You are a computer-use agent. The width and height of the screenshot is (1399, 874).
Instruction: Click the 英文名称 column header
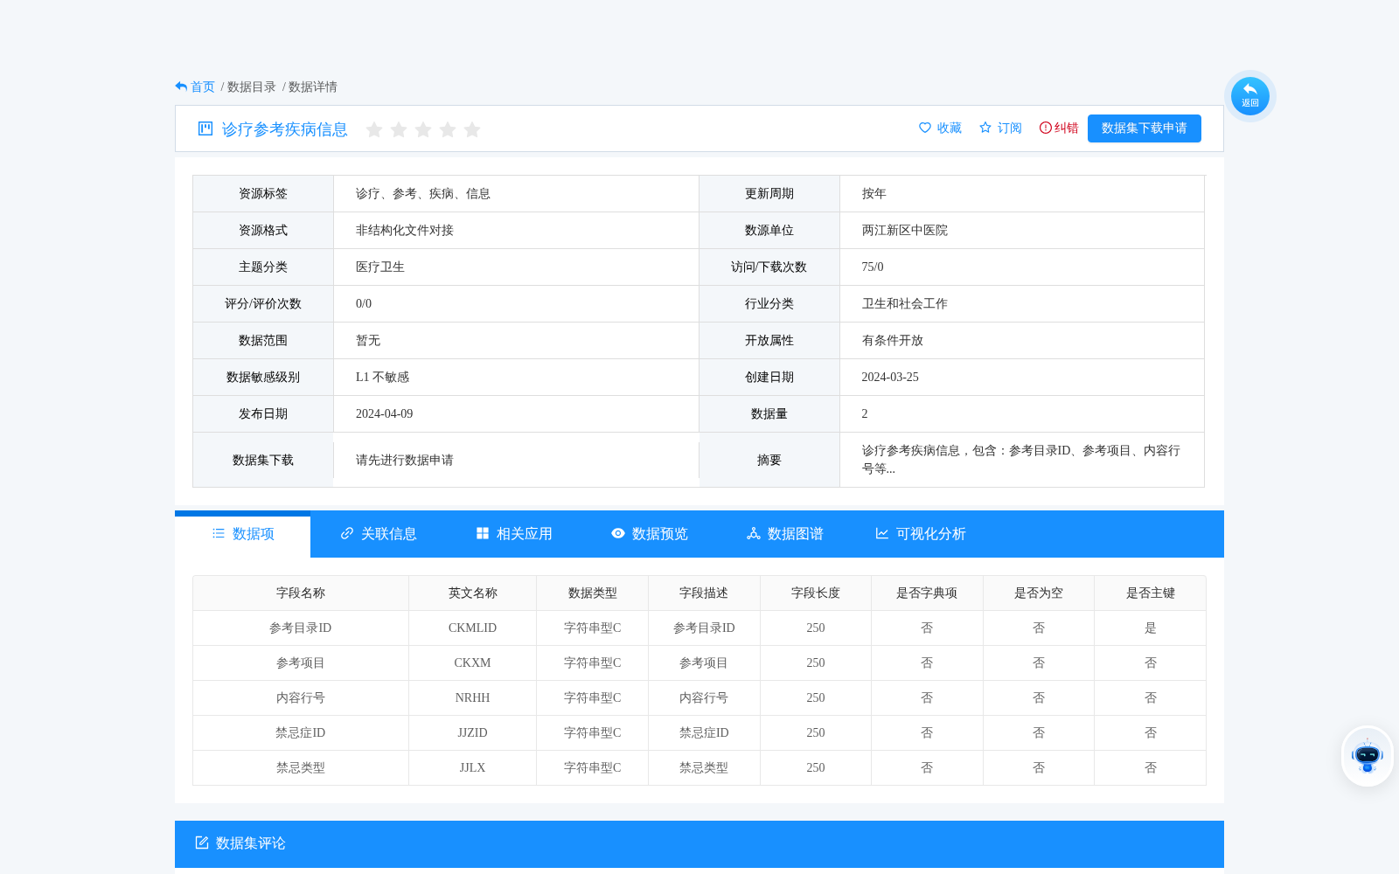[472, 593]
